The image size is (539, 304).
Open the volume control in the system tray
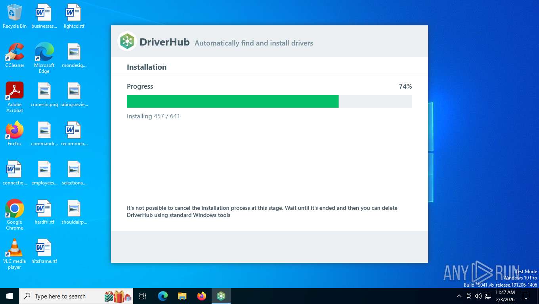click(478, 296)
